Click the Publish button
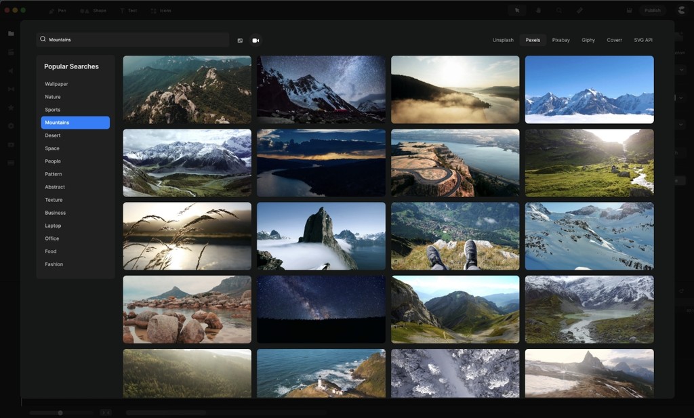Viewport: 694px width, 418px height. click(652, 10)
